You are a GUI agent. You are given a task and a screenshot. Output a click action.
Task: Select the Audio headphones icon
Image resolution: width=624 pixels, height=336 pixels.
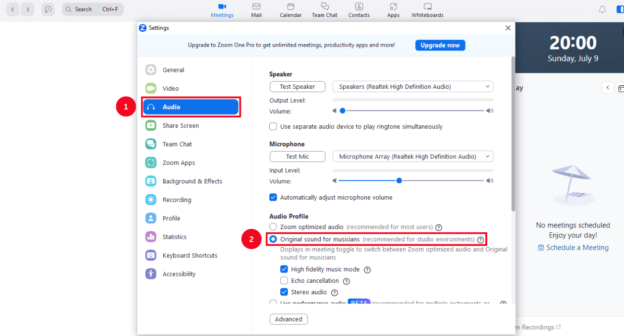151,107
